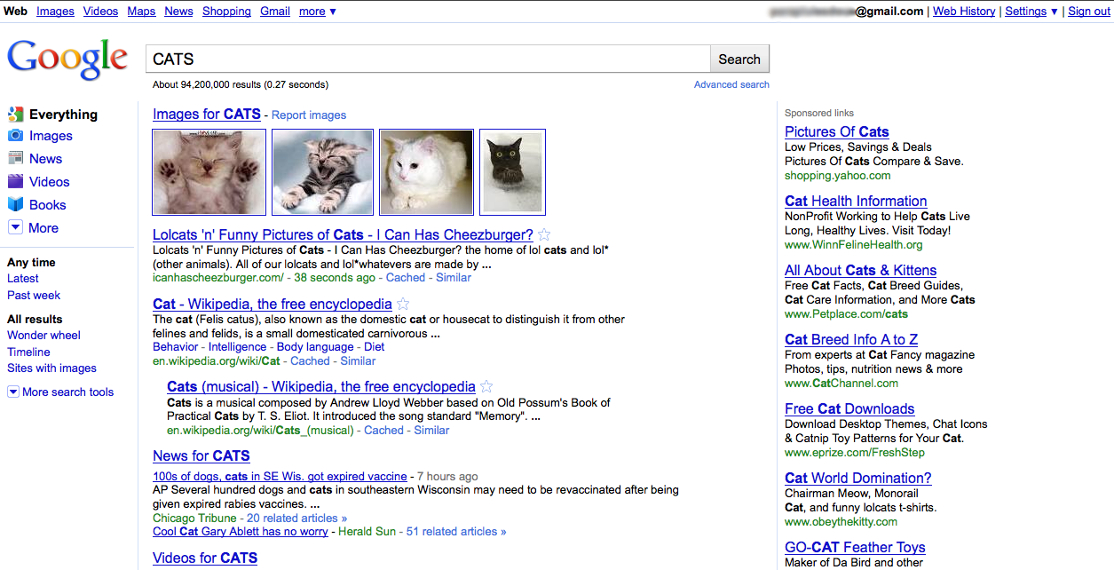Click the Books icon in sidebar
Viewport: 1114px width, 570px height.
pos(15,204)
